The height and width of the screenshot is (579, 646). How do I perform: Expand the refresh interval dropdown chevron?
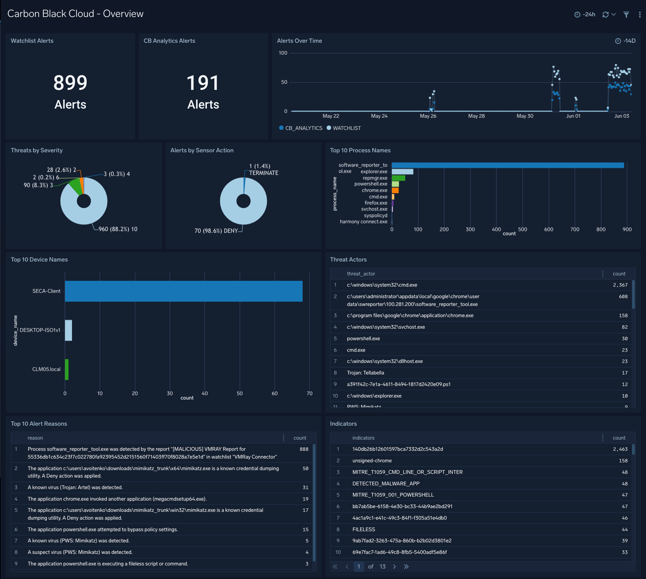613,14
